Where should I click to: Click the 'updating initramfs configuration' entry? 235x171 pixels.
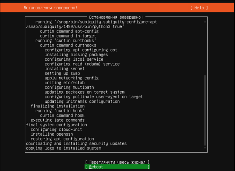[82, 101]
